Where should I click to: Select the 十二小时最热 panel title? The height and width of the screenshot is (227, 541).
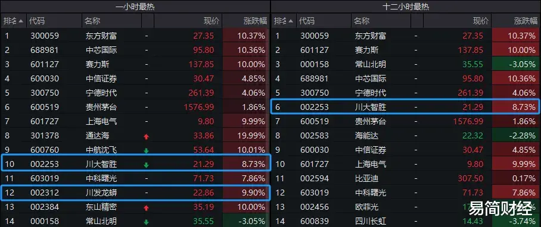tap(406, 7)
